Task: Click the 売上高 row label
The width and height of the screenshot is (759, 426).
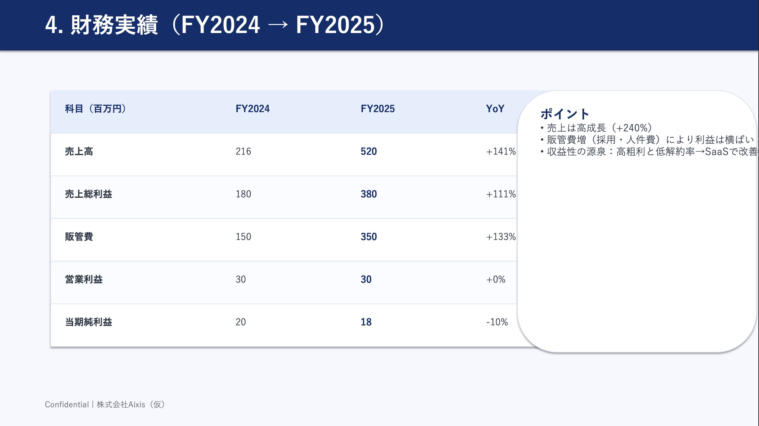Action: (x=79, y=151)
